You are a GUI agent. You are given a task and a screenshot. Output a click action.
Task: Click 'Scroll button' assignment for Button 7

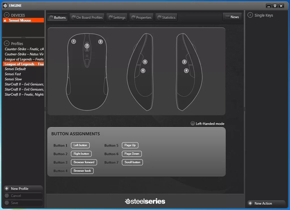tap(132, 162)
